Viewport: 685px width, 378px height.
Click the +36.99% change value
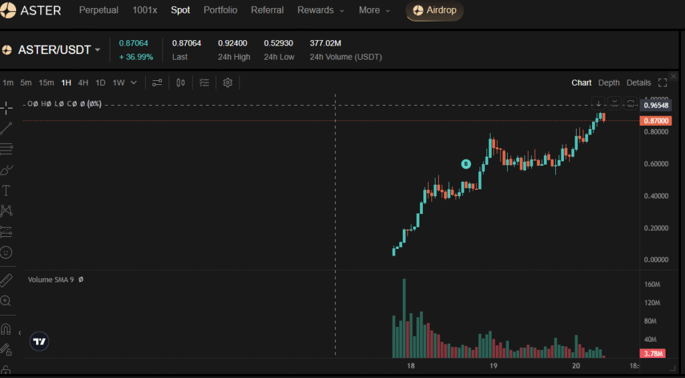[136, 58]
